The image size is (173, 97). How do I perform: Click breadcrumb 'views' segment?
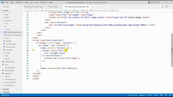pyautogui.click(x=36, y=11)
